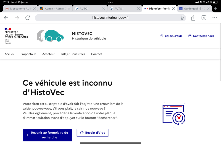Close the Messagerie tab
Viewport: 221px width, 145px height.
coord(34,9)
